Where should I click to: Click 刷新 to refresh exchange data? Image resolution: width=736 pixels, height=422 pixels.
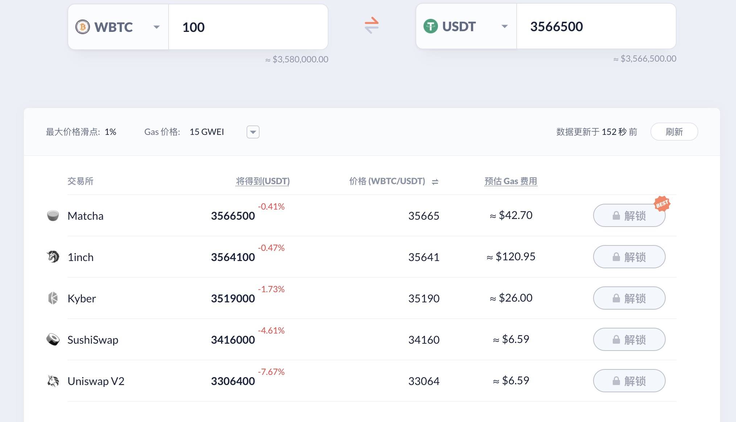coord(675,132)
